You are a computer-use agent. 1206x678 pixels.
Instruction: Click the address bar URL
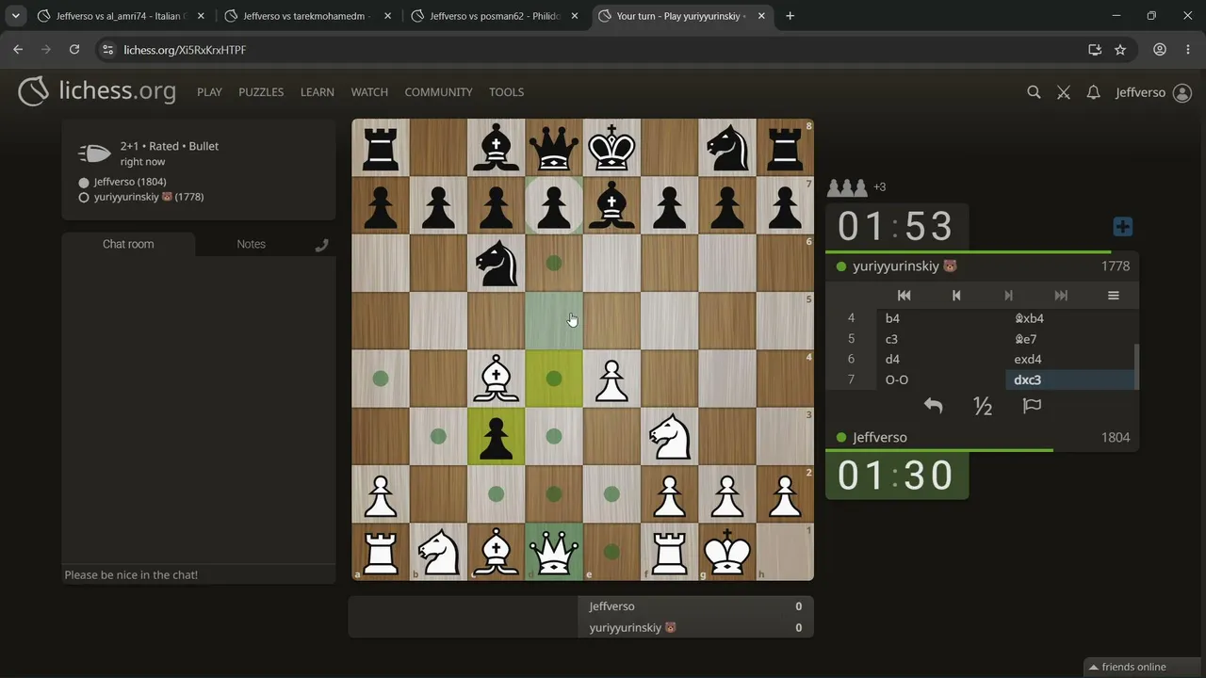click(x=185, y=50)
